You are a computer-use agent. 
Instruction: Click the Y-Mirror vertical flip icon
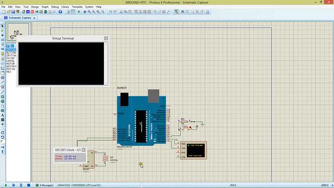pos(3,152)
